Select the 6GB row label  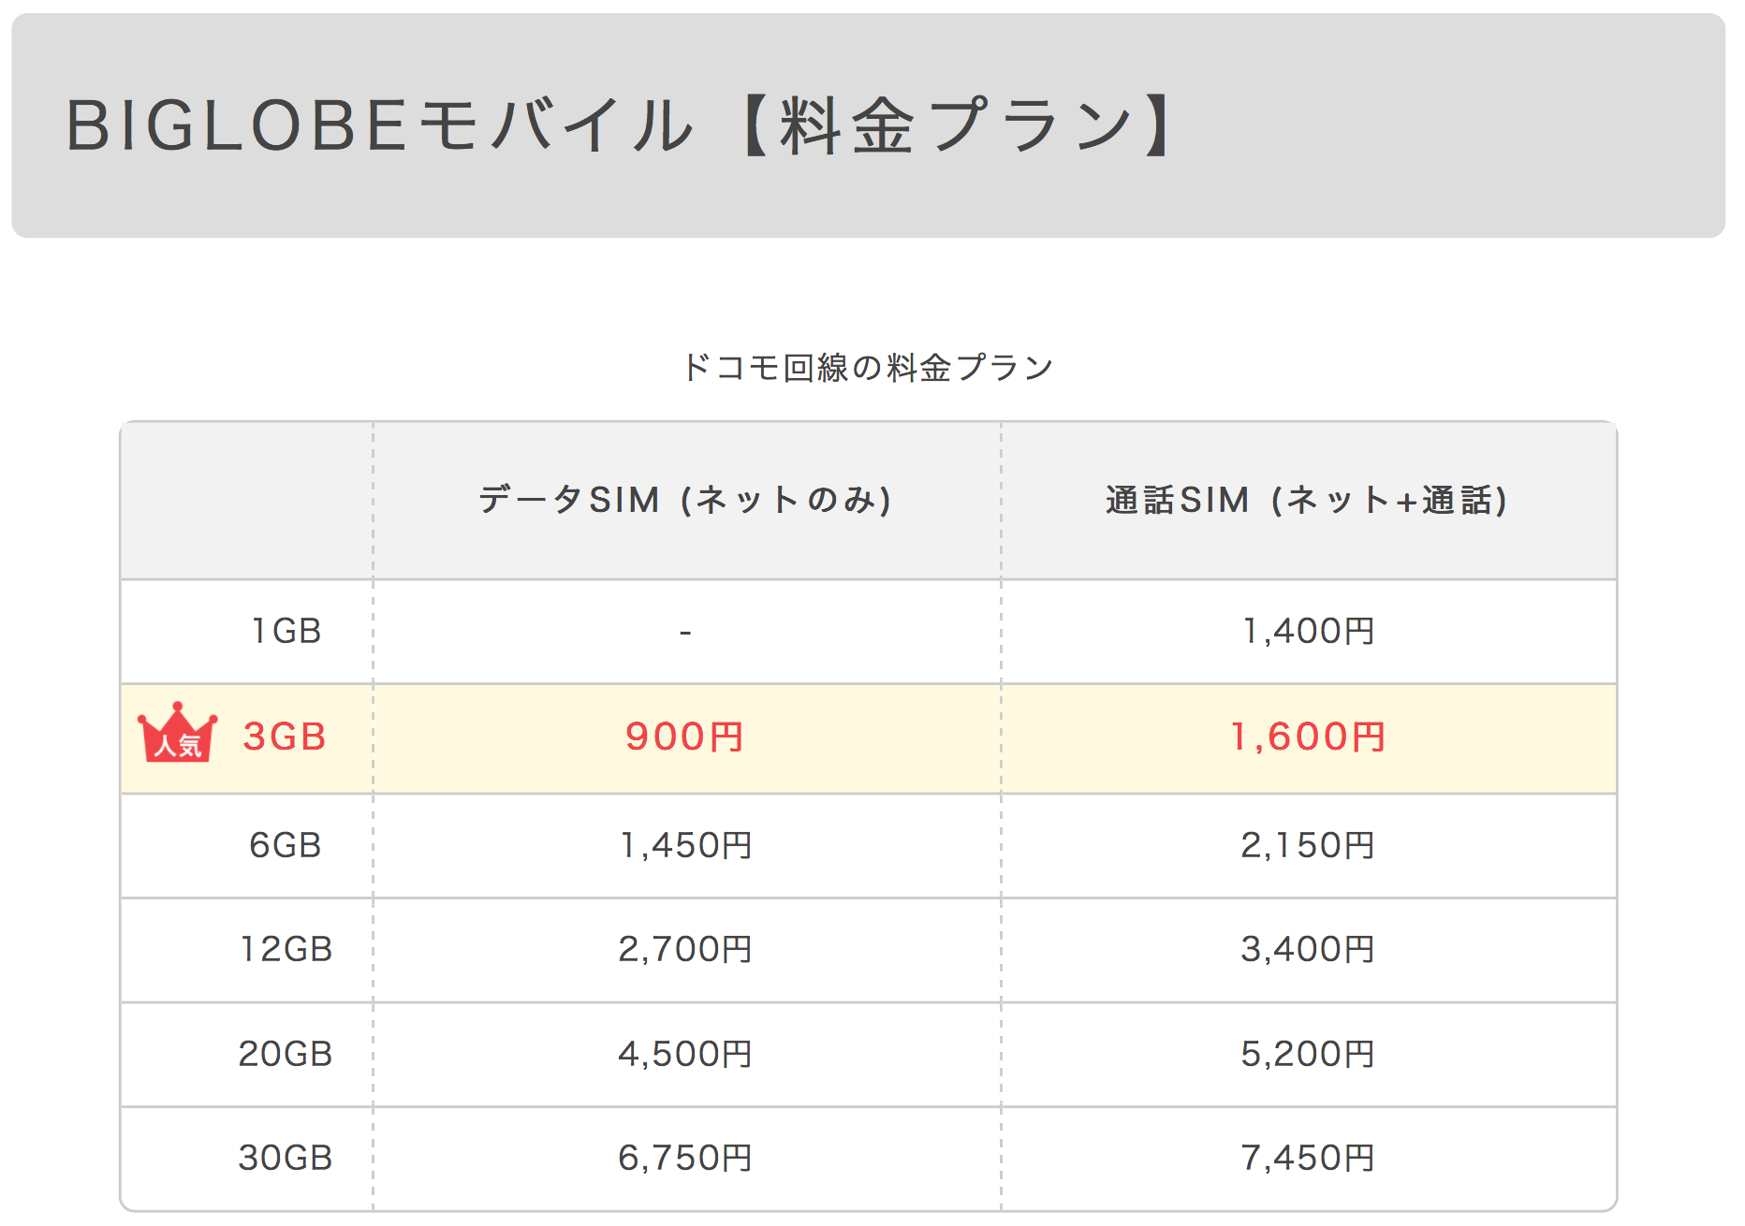286,845
